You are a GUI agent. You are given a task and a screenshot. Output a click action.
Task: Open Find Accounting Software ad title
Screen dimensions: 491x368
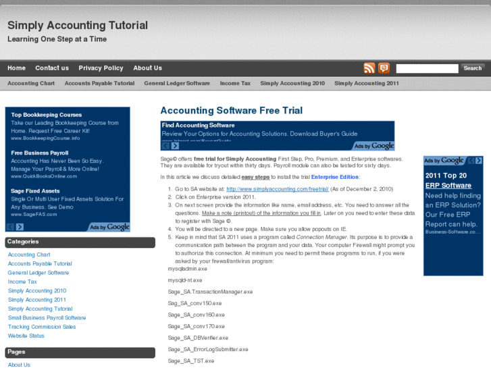[198, 126]
